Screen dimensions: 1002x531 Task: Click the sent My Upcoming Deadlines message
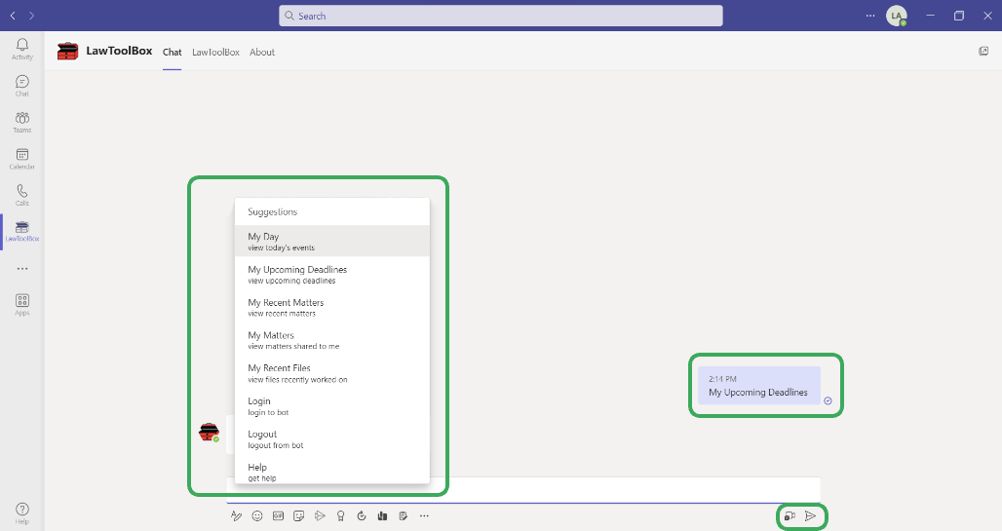pyautogui.click(x=758, y=385)
